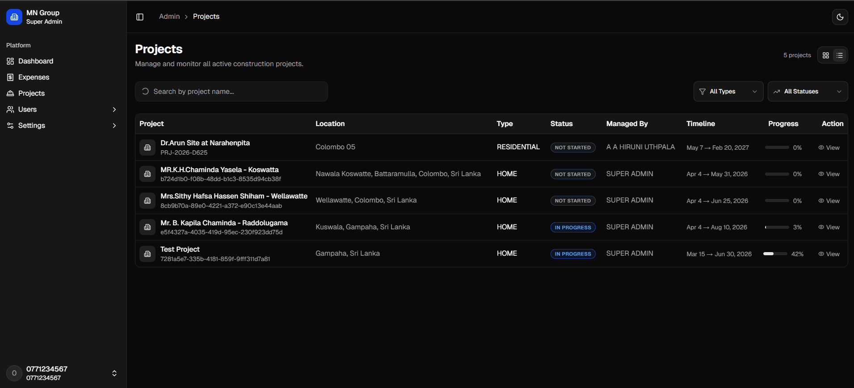Select the Dr.Arun Site at Narahenpita name
This screenshot has height=388, width=854.
[205, 143]
